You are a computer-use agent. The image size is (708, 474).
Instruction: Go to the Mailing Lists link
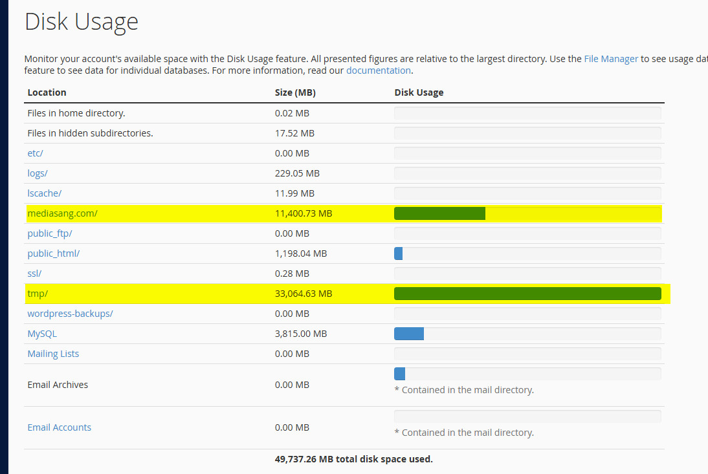tap(53, 354)
